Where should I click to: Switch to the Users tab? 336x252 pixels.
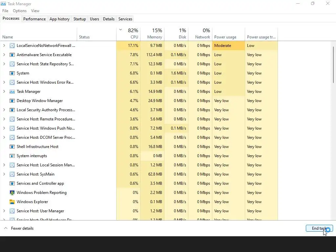click(94, 19)
